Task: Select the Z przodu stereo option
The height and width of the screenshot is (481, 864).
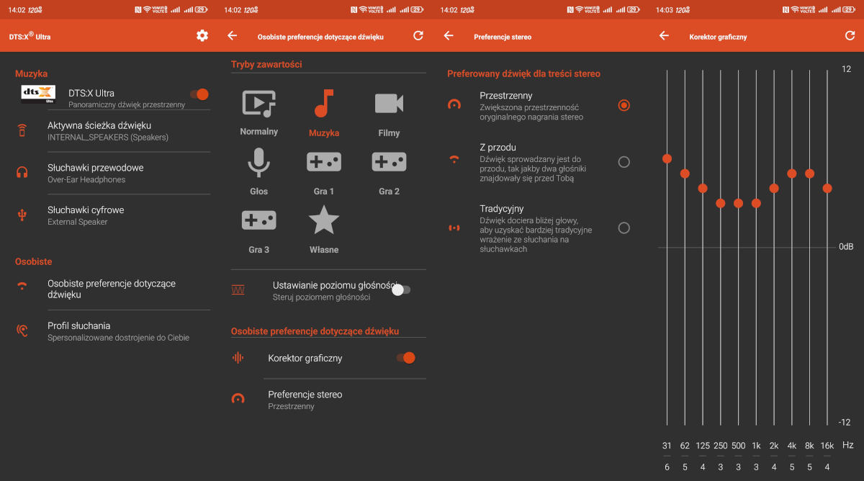Action: [624, 162]
